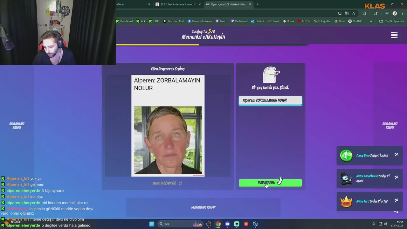407x229 pixels.
Task: Click chat message '3 kişi oynarız'
Action: pyautogui.click(x=53, y=191)
